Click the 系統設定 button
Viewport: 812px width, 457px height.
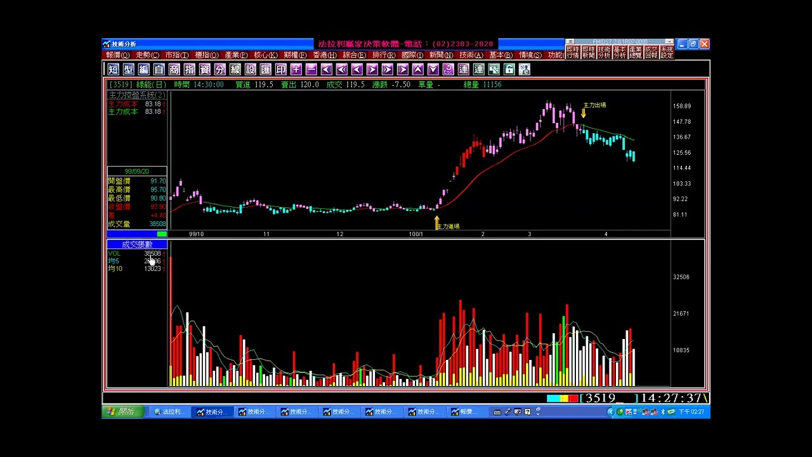[667, 53]
